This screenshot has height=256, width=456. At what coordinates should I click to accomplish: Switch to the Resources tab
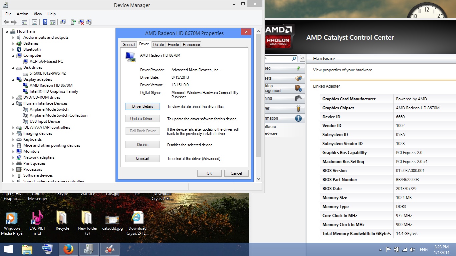[x=191, y=45]
